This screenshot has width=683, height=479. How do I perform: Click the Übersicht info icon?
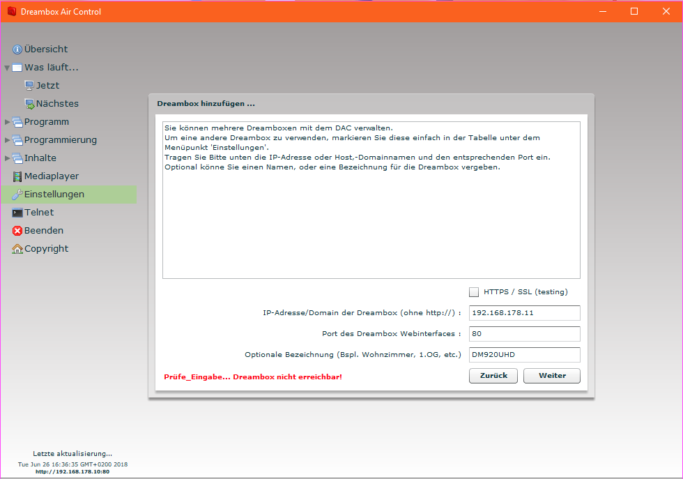click(17, 50)
